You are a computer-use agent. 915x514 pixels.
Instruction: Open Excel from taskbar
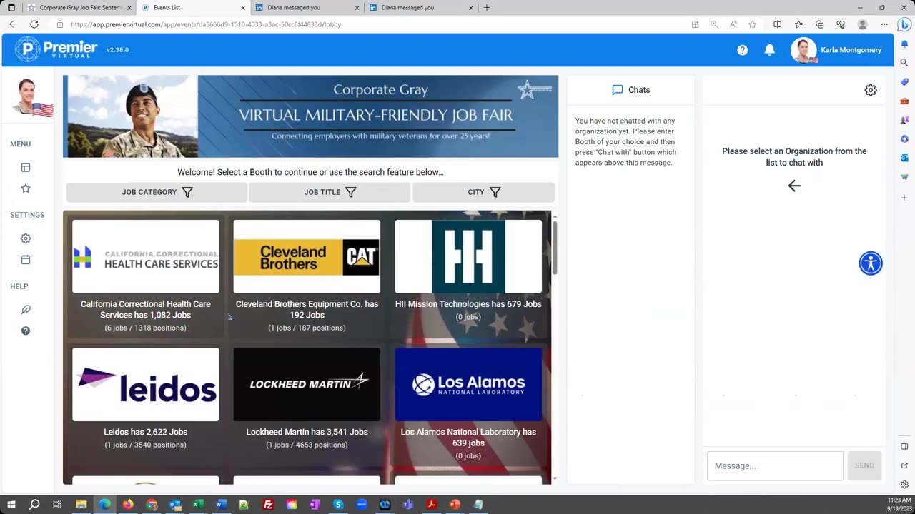tap(198, 505)
